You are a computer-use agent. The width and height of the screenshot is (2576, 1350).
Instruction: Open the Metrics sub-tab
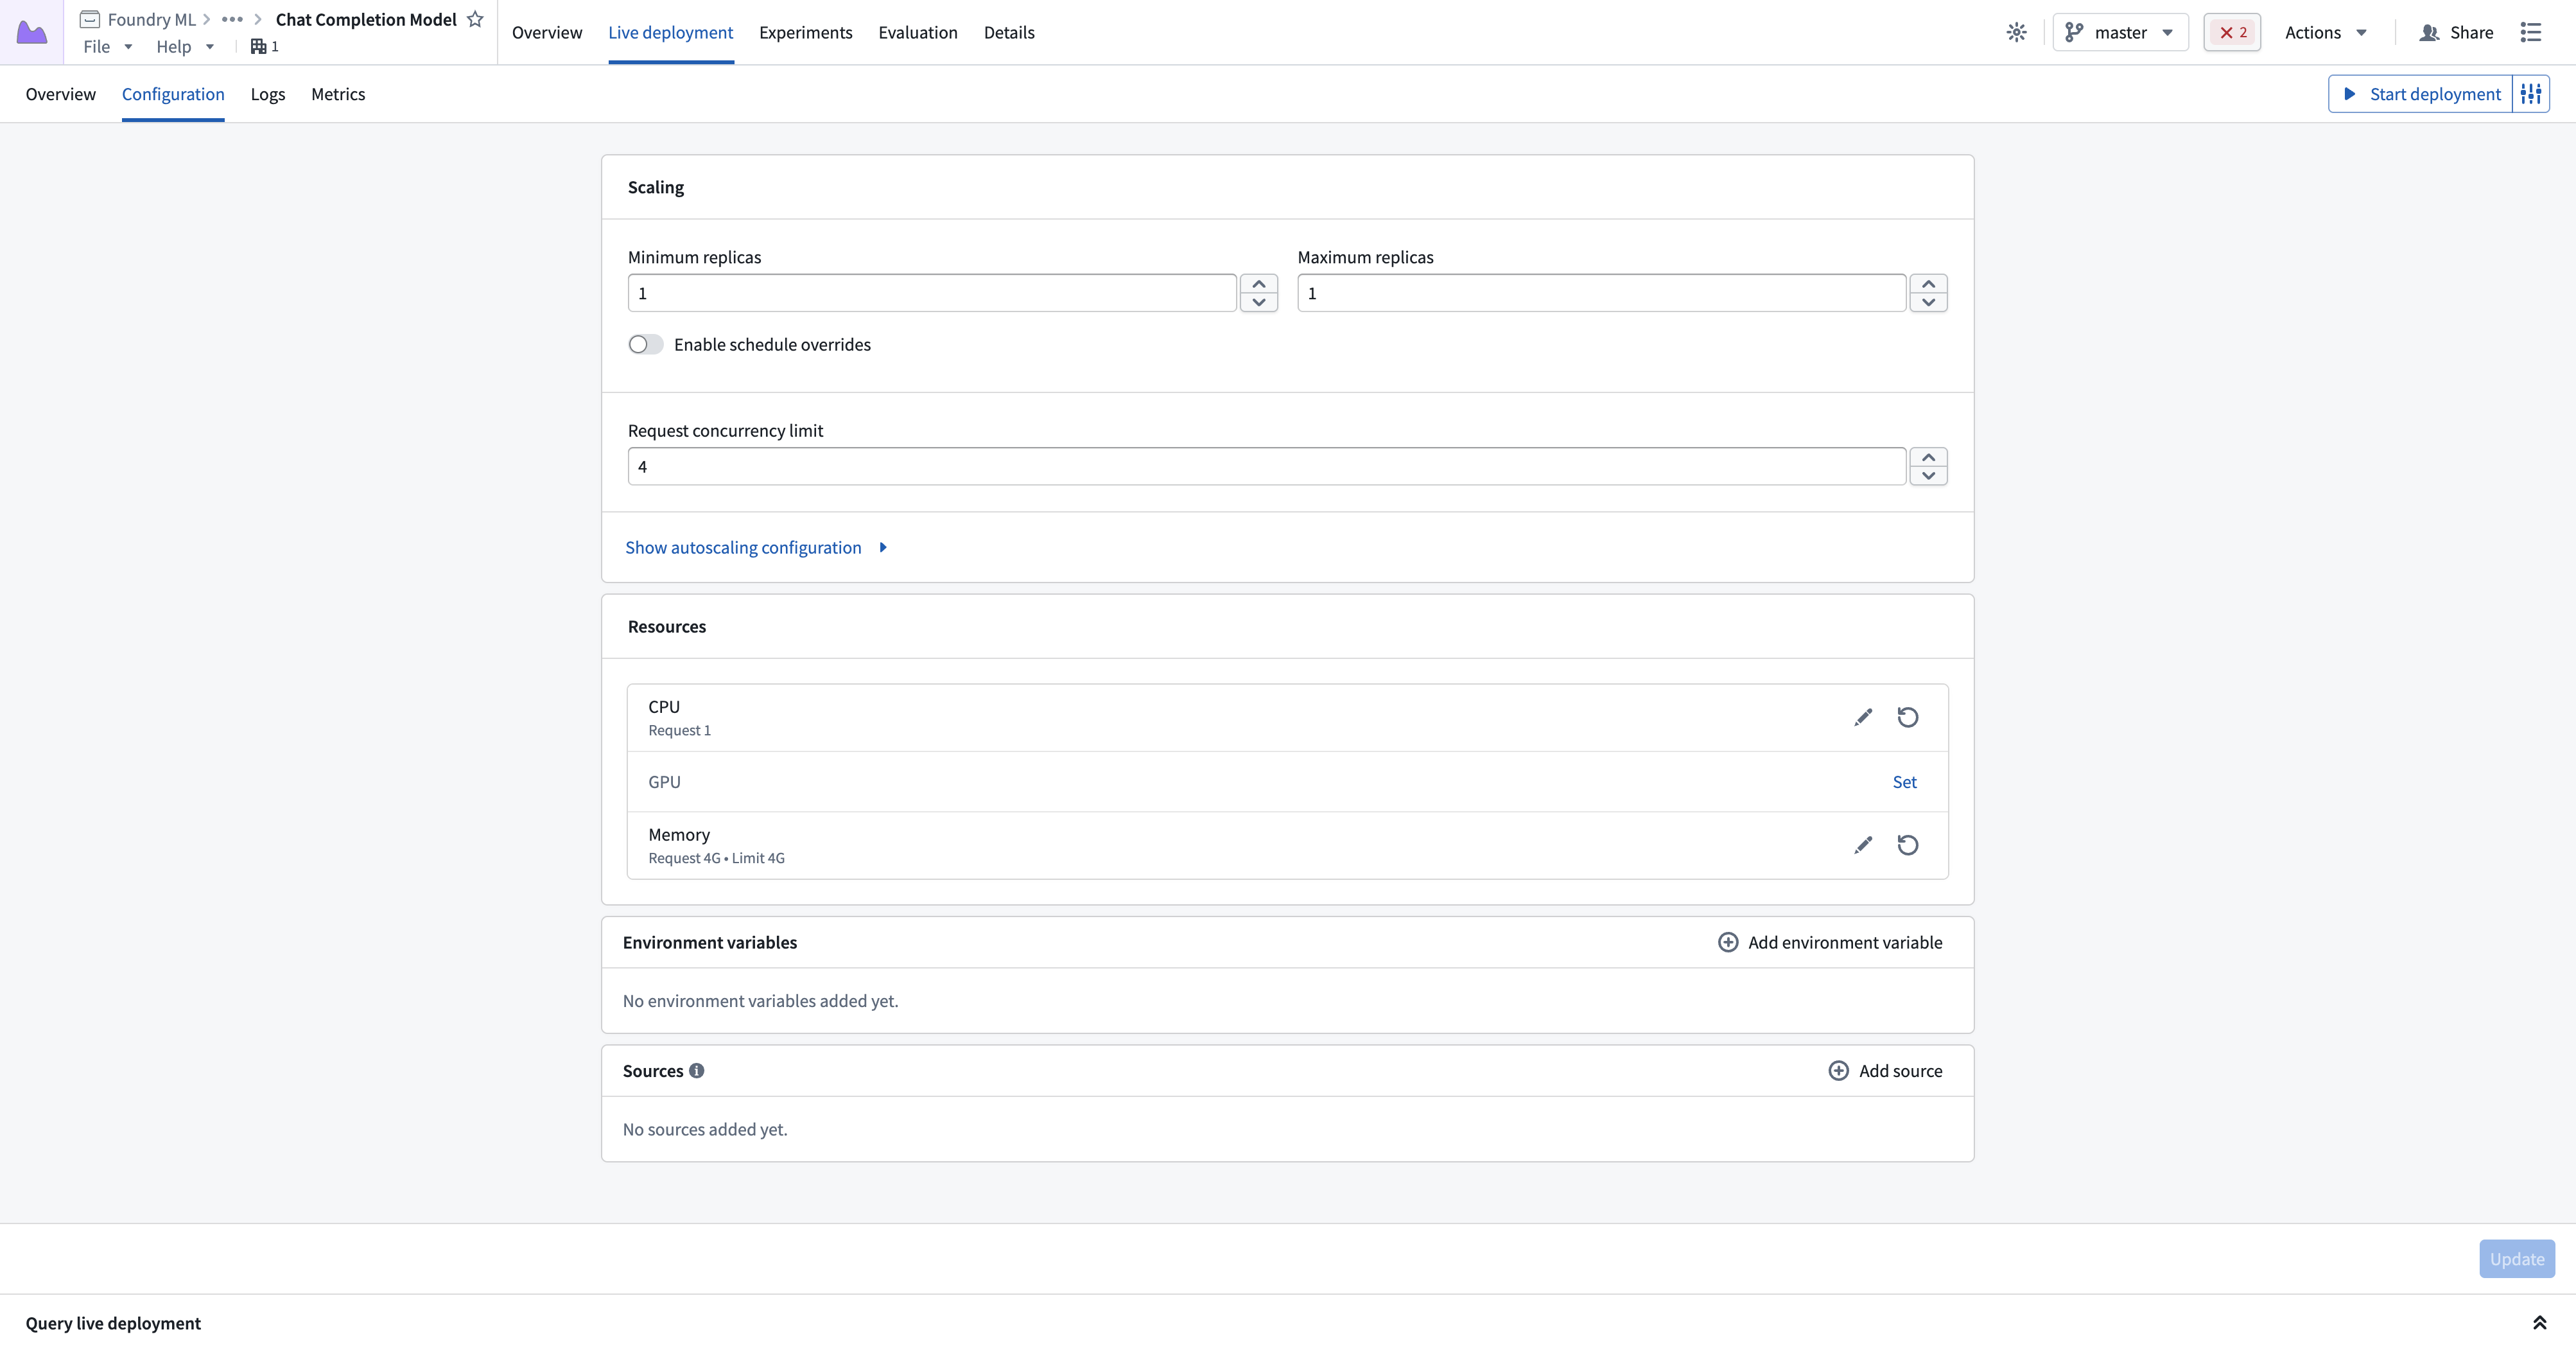[338, 94]
